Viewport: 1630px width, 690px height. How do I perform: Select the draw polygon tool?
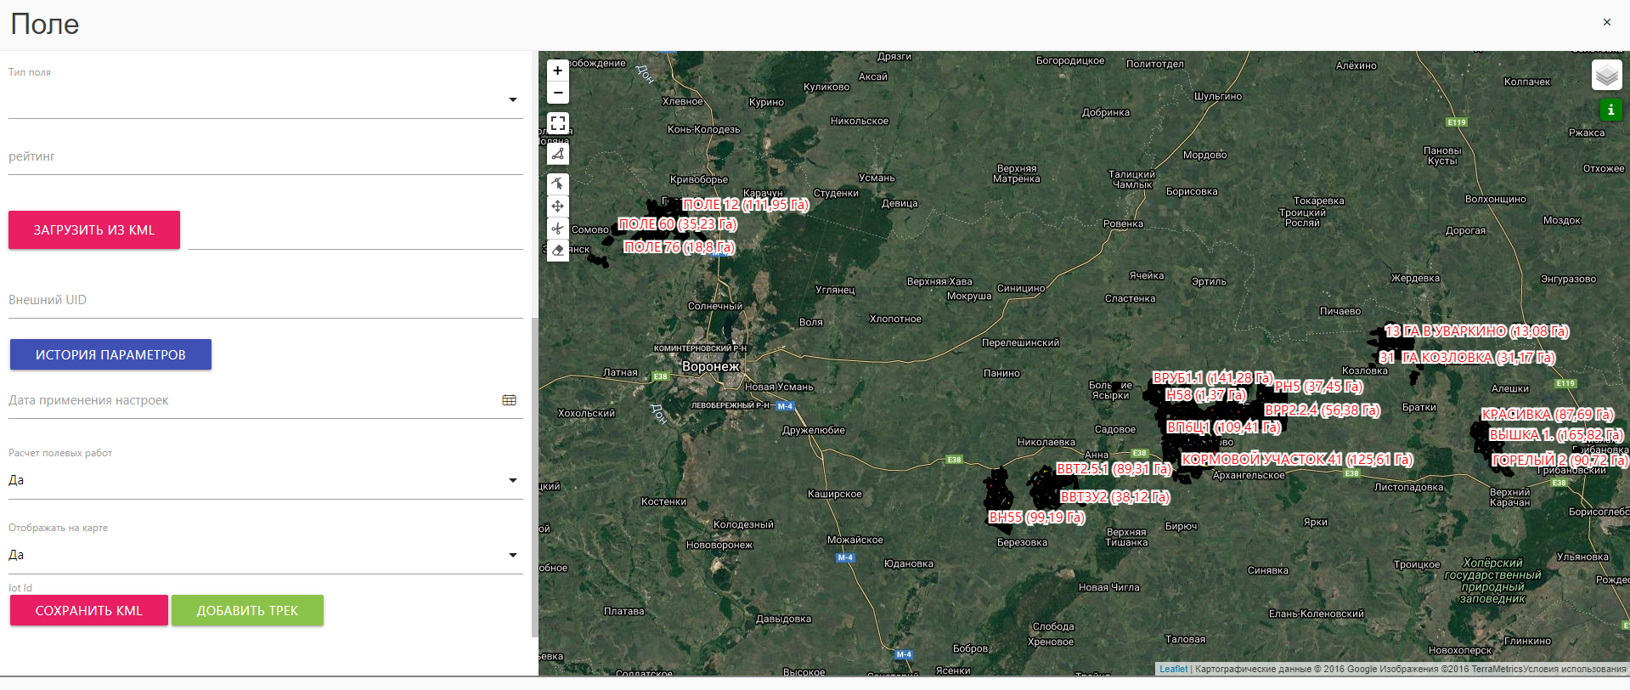point(558,154)
